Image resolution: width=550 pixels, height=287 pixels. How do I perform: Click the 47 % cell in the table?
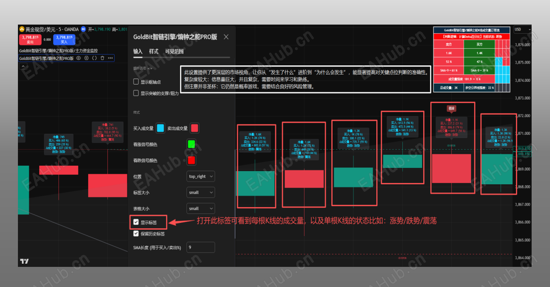(480, 61)
